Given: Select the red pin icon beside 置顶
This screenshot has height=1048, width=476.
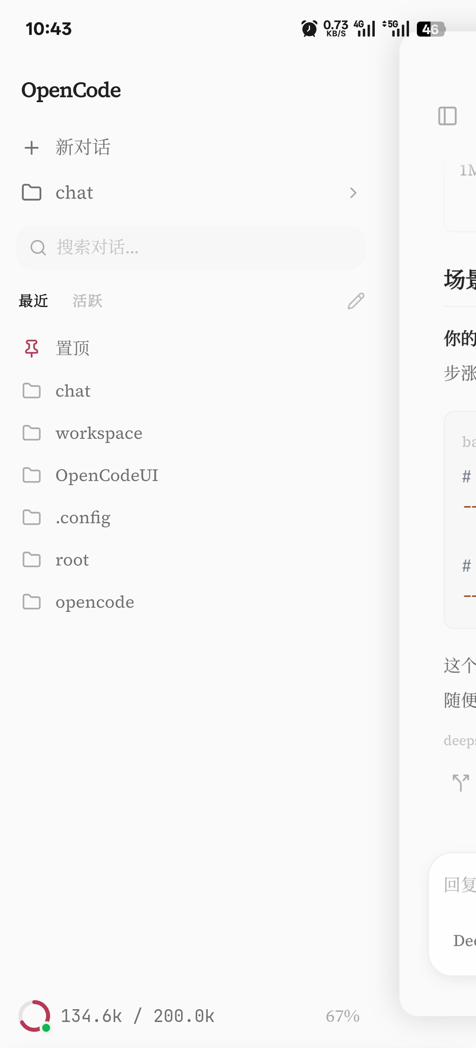Looking at the screenshot, I should tap(31, 348).
